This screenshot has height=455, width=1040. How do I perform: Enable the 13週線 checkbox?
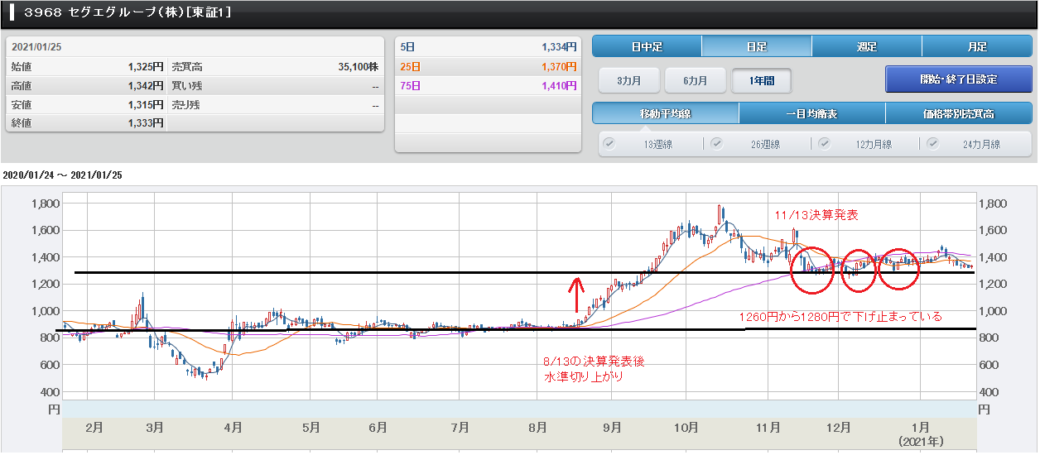tap(610, 144)
